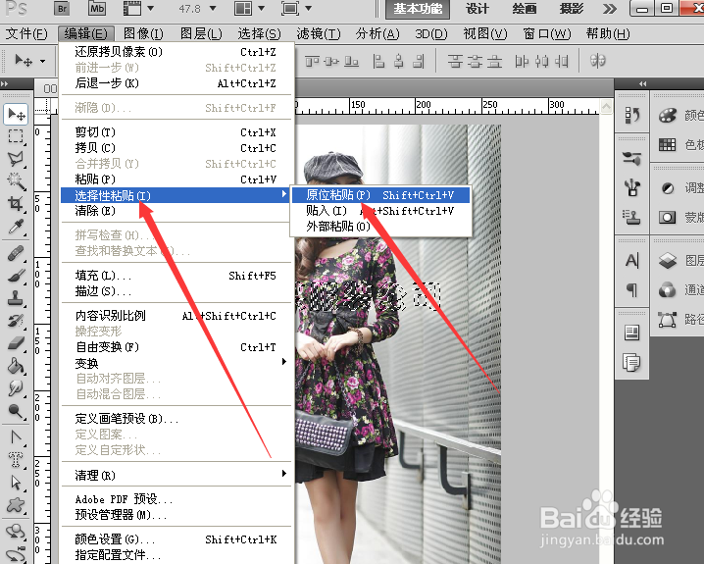Choose 填充(L)... menu entry
Screen dimensions: 704x564
pos(176,276)
